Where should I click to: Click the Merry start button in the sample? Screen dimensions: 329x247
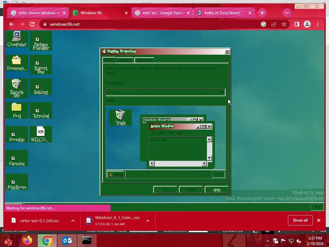115,174
